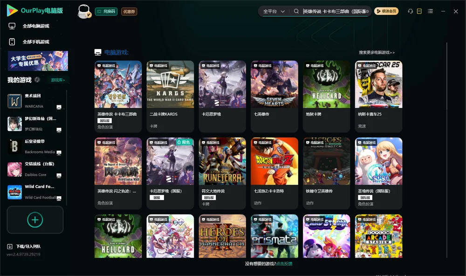Expand the 全平台 platform dropdown
The width and height of the screenshot is (466, 276).
[274, 11]
